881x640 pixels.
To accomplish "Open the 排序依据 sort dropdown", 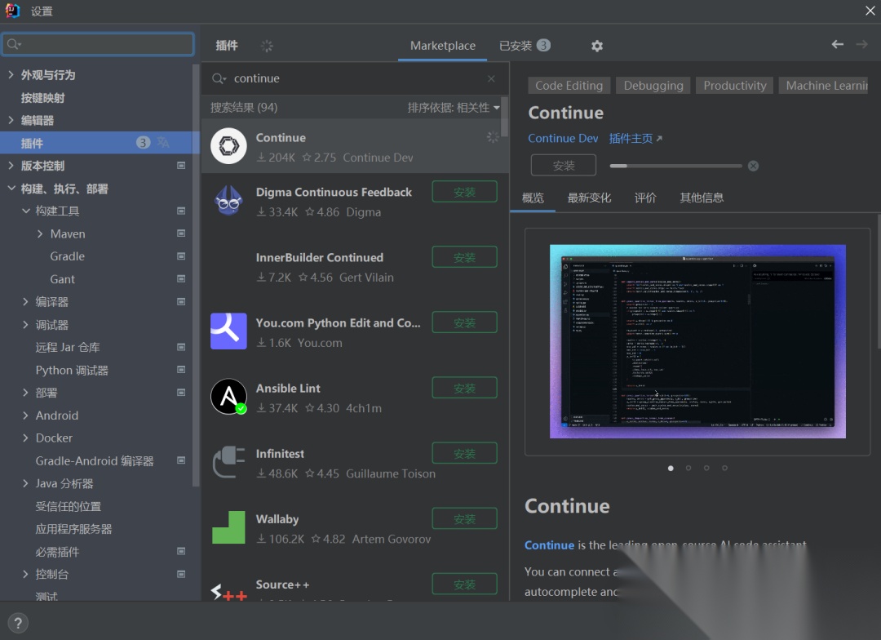I will 454,108.
